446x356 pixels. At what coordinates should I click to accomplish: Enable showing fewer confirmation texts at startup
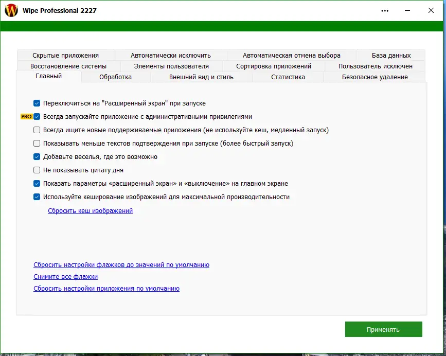tap(37, 143)
